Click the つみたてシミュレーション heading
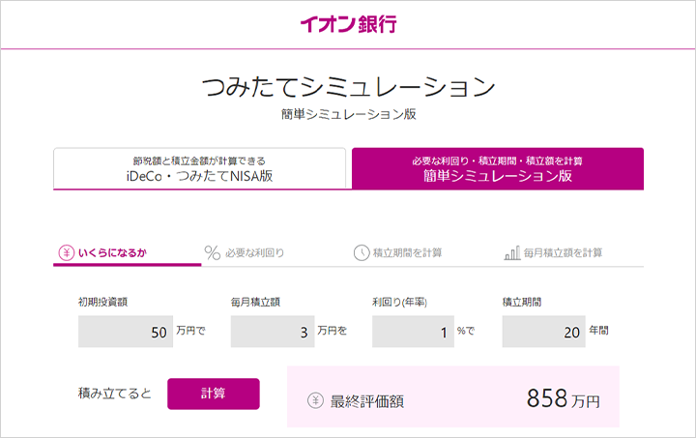The image size is (696, 438). (348, 86)
